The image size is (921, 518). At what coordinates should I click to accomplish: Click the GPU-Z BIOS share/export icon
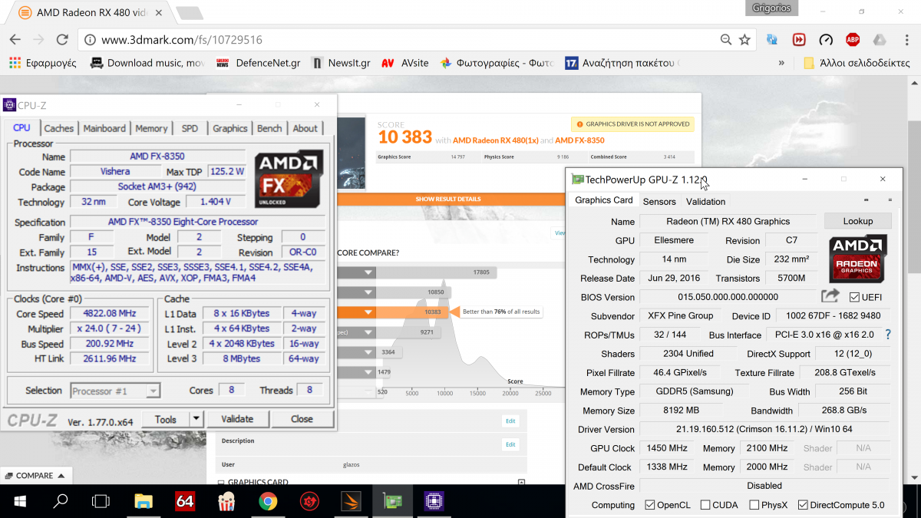tap(830, 296)
